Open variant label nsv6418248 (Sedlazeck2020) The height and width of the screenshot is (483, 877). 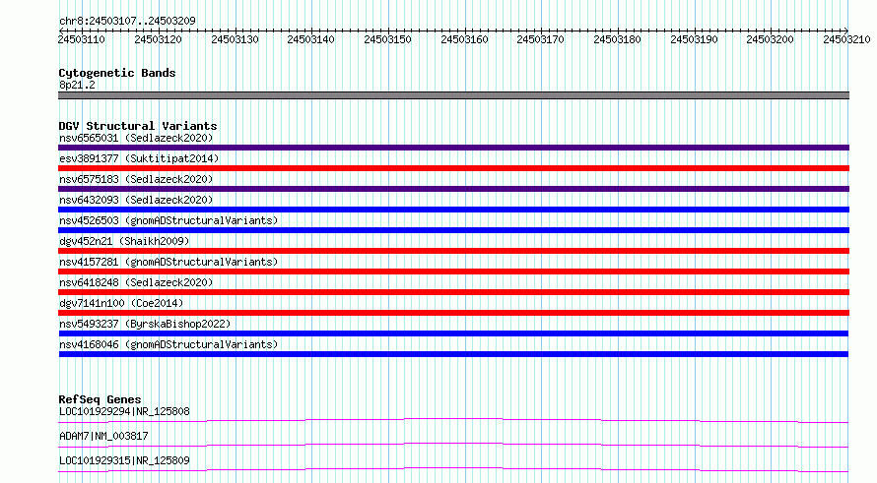[136, 282]
